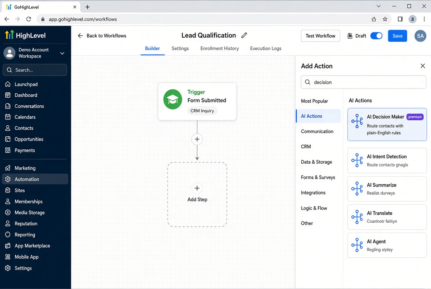Open Reputation in the sidebar
431x289 pixels.
(x=26, y=224)
